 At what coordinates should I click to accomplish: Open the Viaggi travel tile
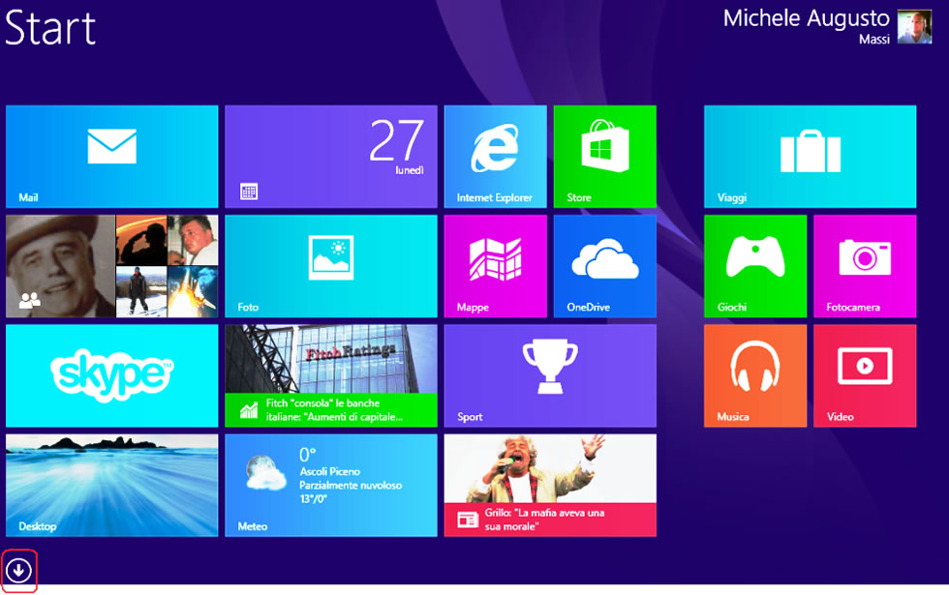pos(810,157)
